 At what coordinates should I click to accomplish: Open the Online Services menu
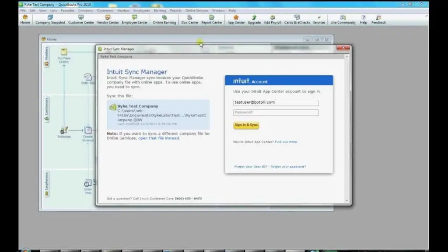pyautogui.click(x=196, y=10)
